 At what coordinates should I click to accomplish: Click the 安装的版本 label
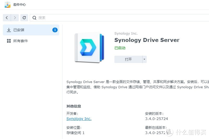click(154, 113)
